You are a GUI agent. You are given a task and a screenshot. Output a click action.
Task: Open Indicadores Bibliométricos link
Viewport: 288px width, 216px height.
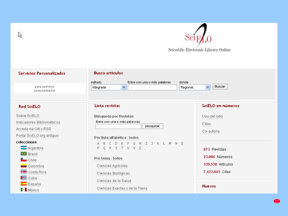click(38, 122)
